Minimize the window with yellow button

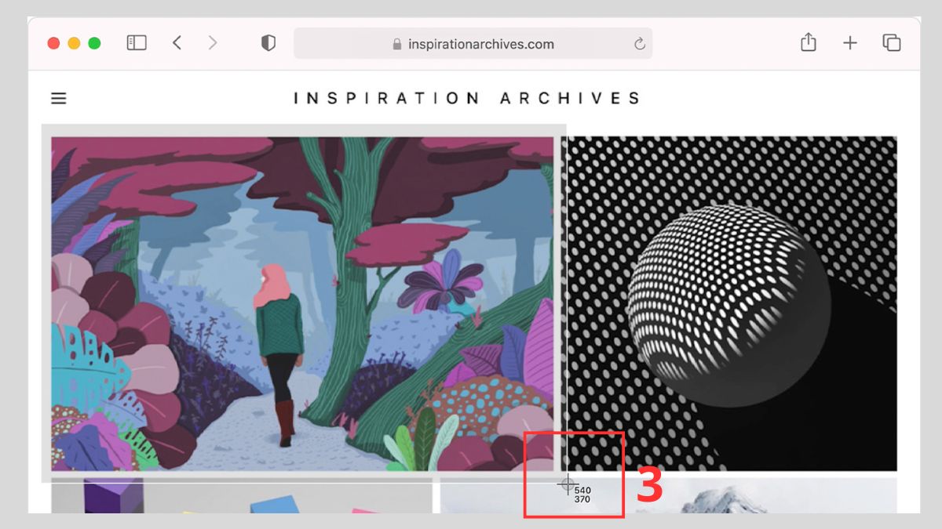(x=74, y=43)
